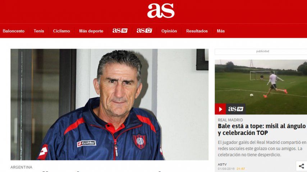Open the Bale training video thumbnail

(261, 87)
